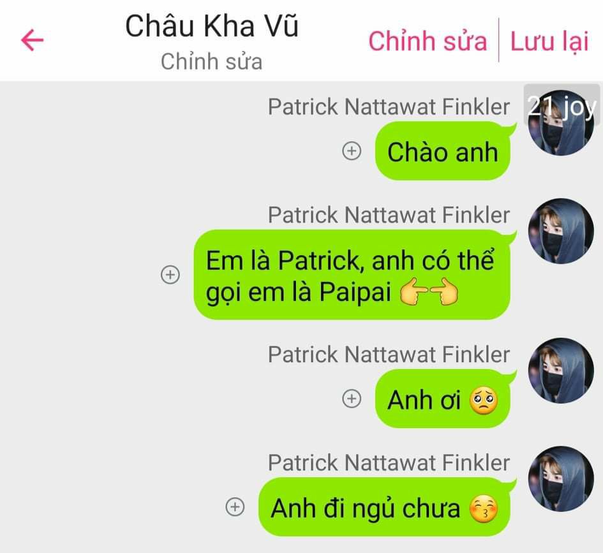Open avatar beside "Anh đi ngủ chưa"
The height and width of the screenshot is (553, 603).
coord(561,479)
